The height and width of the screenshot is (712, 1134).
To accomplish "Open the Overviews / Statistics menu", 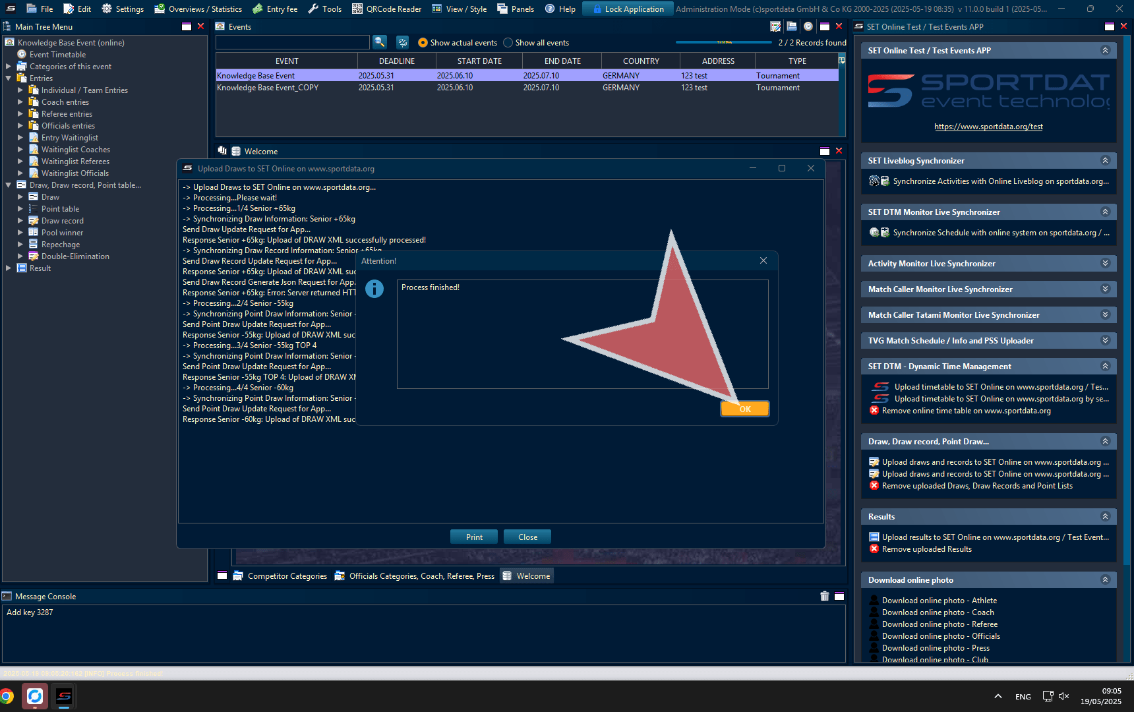I will (x=198, y=9).
